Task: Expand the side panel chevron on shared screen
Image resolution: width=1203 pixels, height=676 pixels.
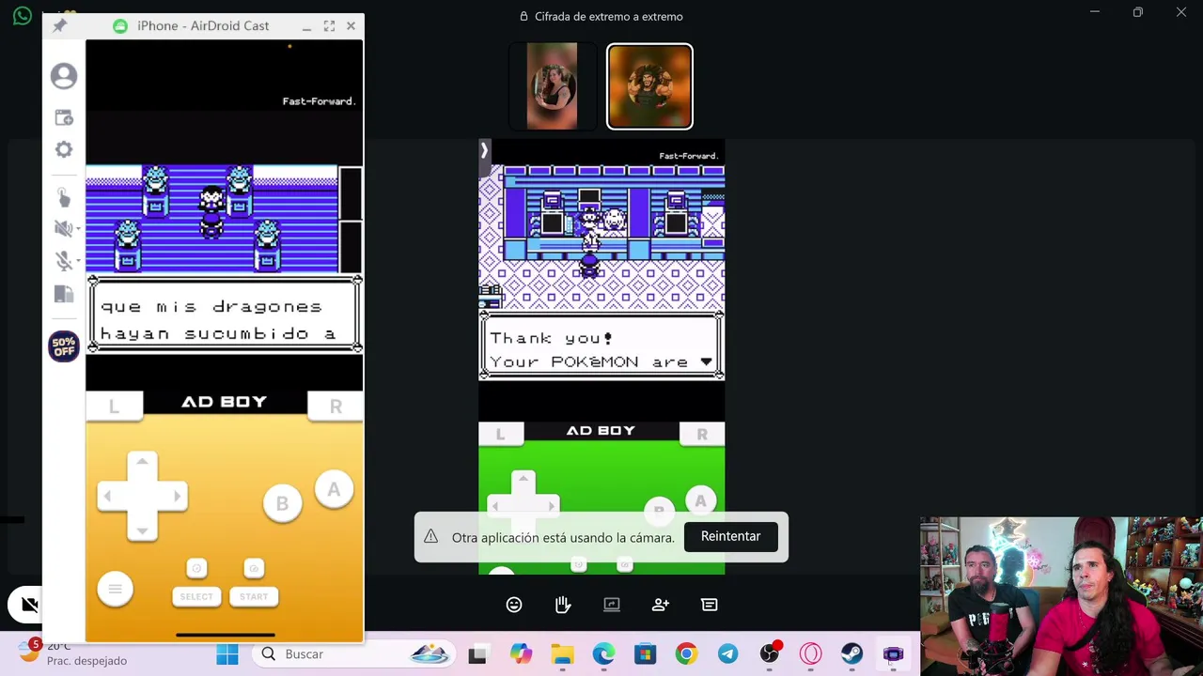Action: click(x=484, y=150)
